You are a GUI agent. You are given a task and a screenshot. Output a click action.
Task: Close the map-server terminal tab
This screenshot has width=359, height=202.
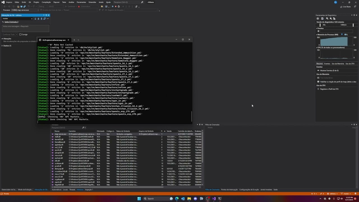click(68, 40)
